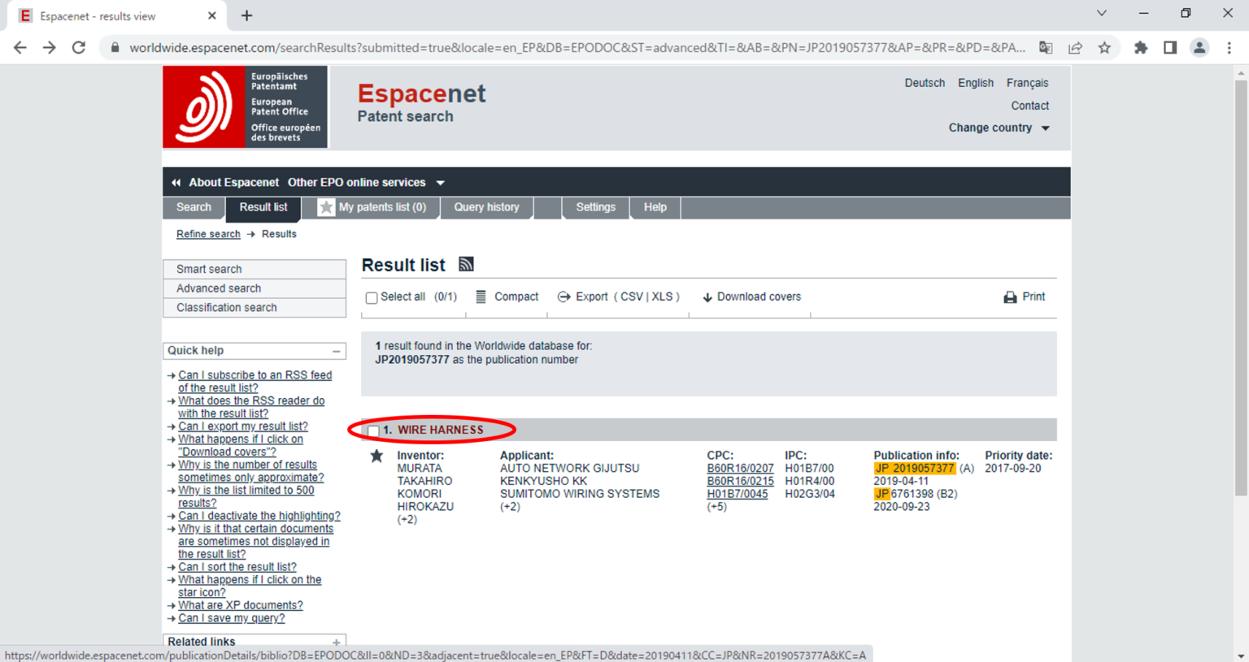The image size is (1249, 662).
Task: Open the browser extensions puzzle icon
Action: tap(1141, 48)
